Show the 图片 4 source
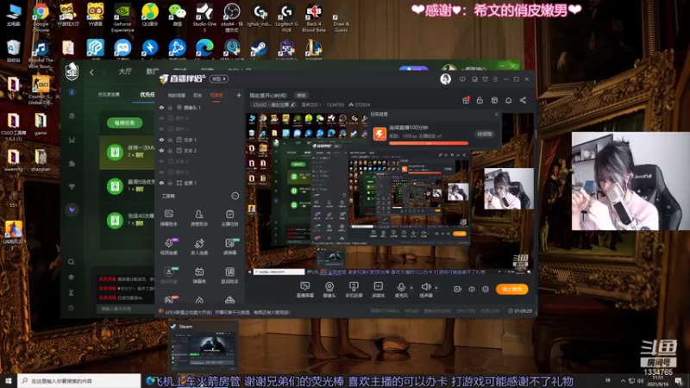The image size is (690, 388). tap(161, 118)
